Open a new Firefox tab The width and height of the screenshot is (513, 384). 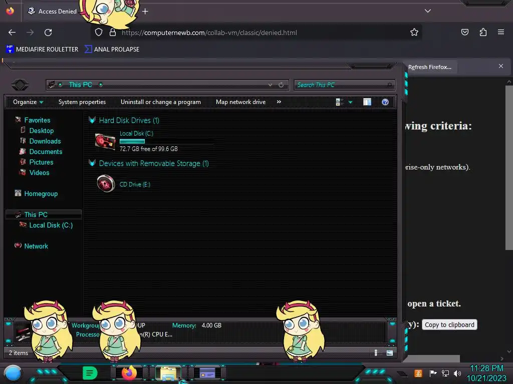coord(145,11)
